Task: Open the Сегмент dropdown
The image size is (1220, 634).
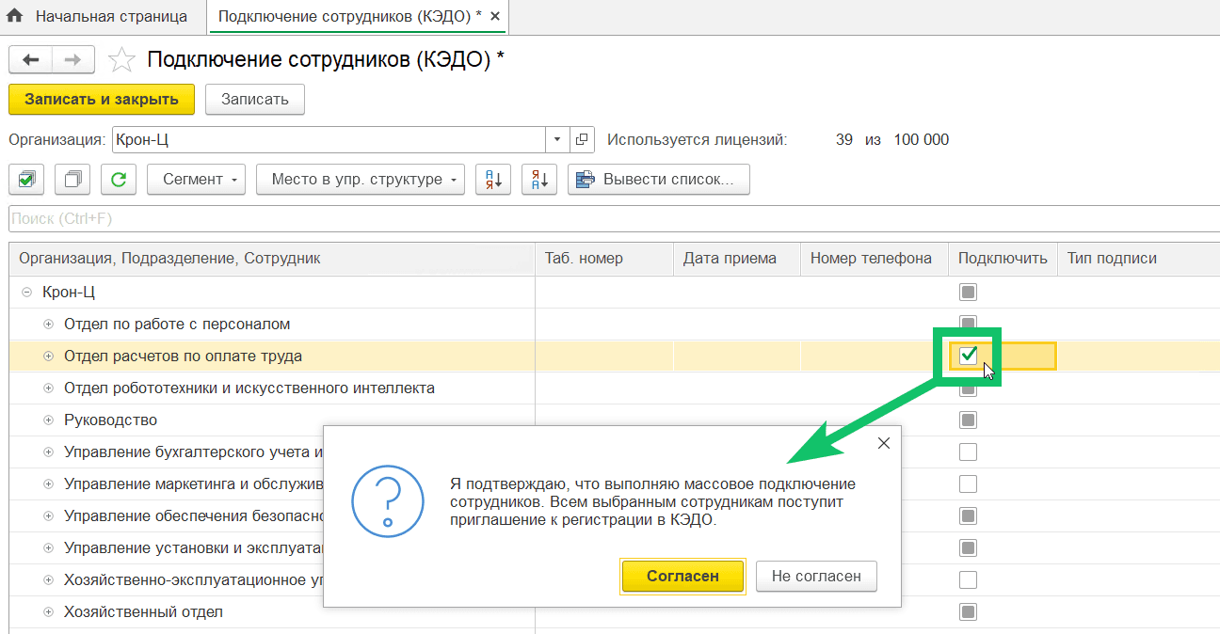Action: point(196,179)
